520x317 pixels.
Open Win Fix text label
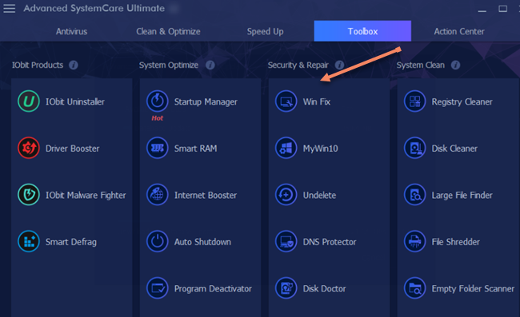tap(316, 101)
